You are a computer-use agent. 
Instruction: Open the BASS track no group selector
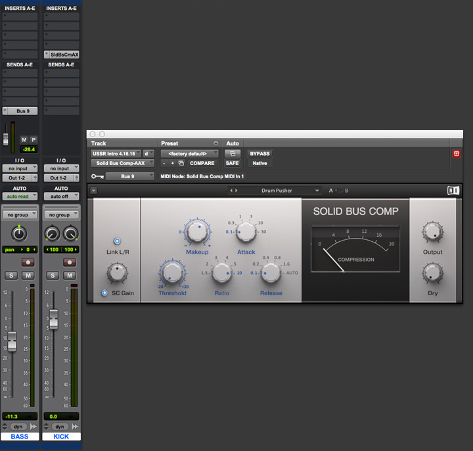(x=20, y=215)
